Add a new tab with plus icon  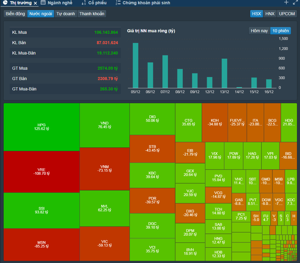coord(286,2)
